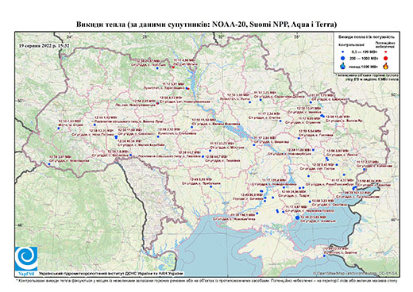
Task: Click the blue 7.83 MW marker in the west
Action: (59, 129)
